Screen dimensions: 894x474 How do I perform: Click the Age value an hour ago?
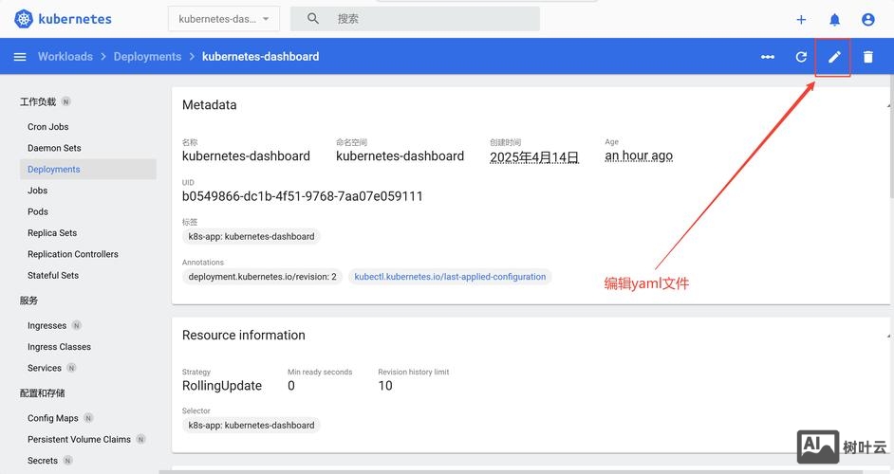tap(639, 155)
